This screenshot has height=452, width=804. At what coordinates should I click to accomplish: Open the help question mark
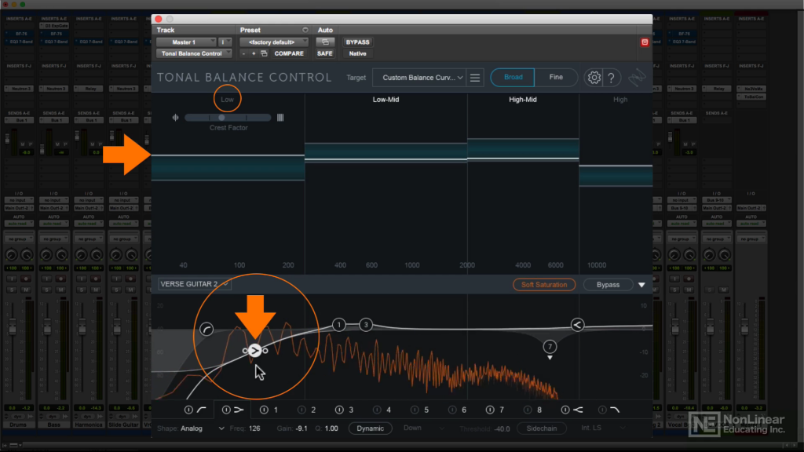pos(611,78)
